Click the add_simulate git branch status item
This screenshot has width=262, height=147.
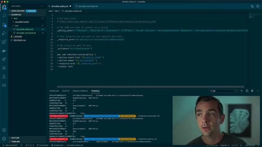coord(10,145)
